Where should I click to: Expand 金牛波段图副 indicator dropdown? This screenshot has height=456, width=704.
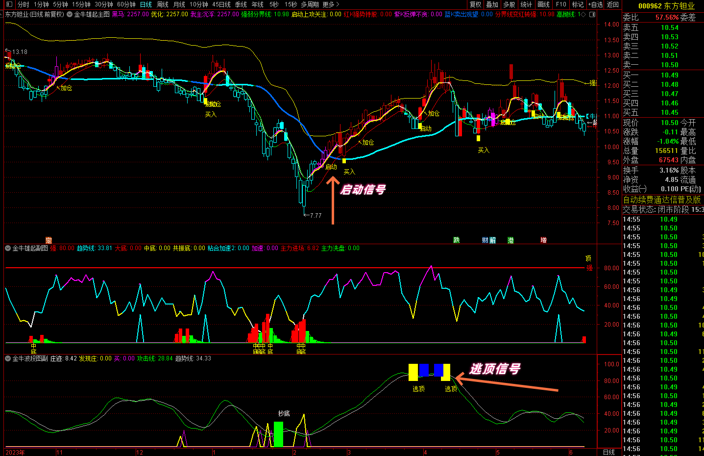point(8,359)
